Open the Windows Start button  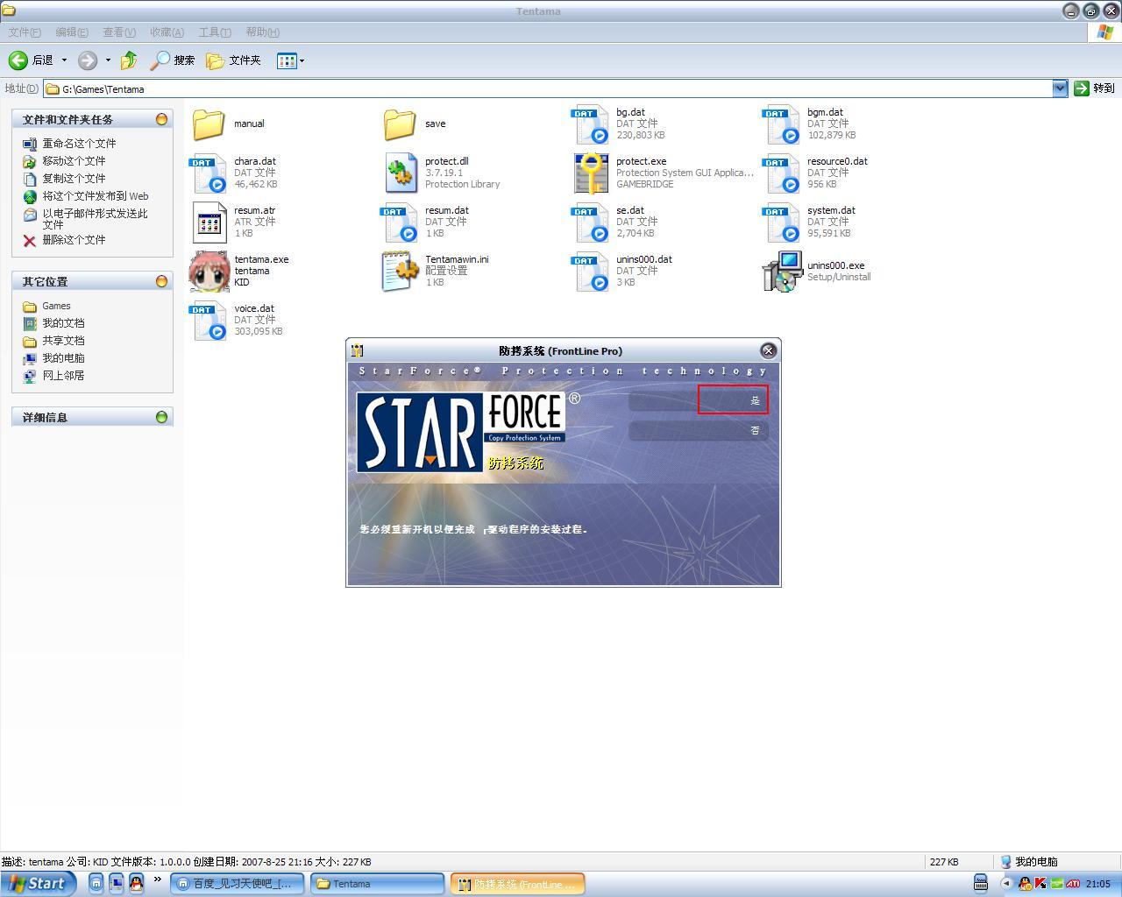[39, 884]
